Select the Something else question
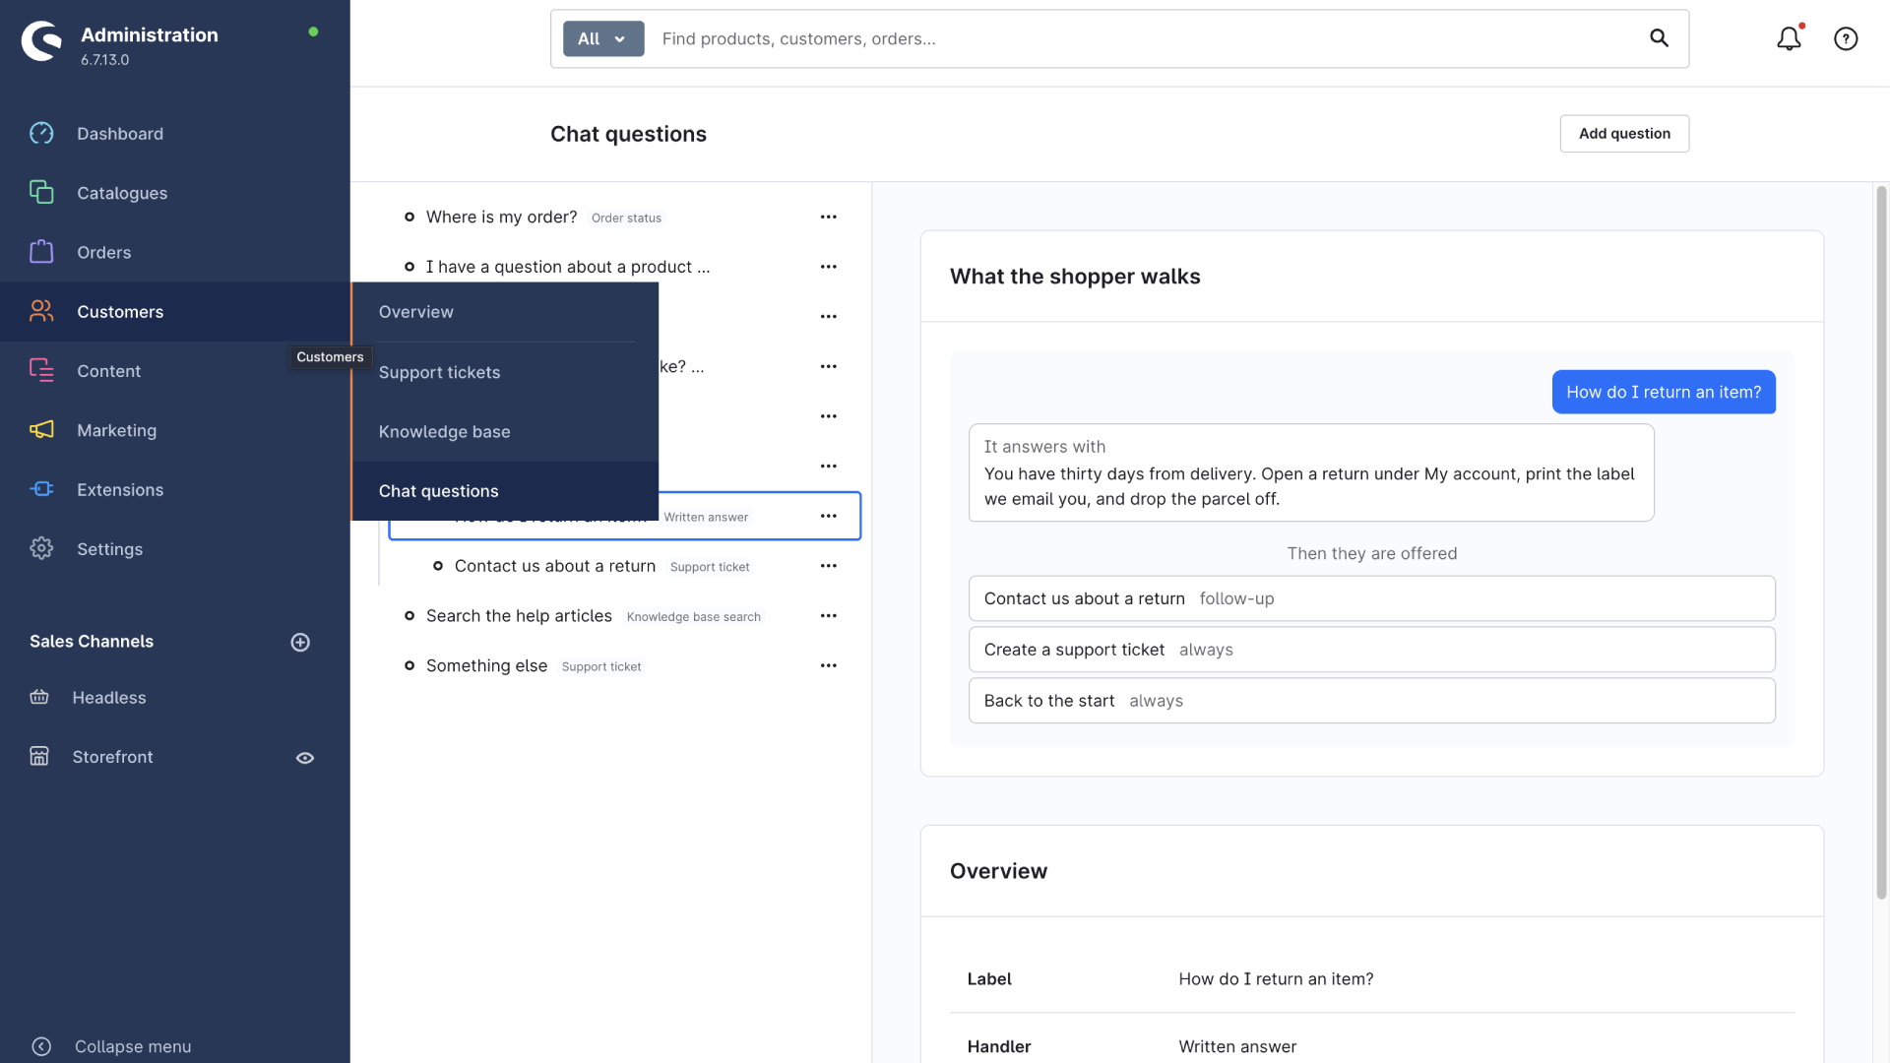Image resolution: width=1890 pixels, height=1063 pixels. (486, 666)
